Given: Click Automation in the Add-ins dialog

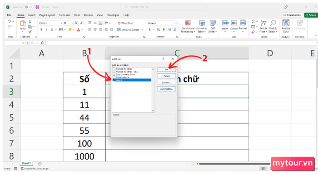Looking at the screenshot, I should pyautogui.click(x=167, y=89).
